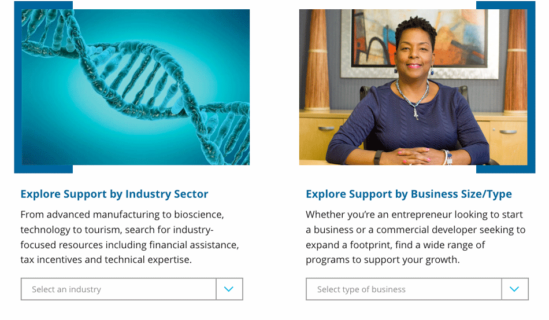Image resolution: width=549 pixels, height=320 pixels.
Task: Open "Explore Support by Industry Sector" heading link
Action: point(114,194)
